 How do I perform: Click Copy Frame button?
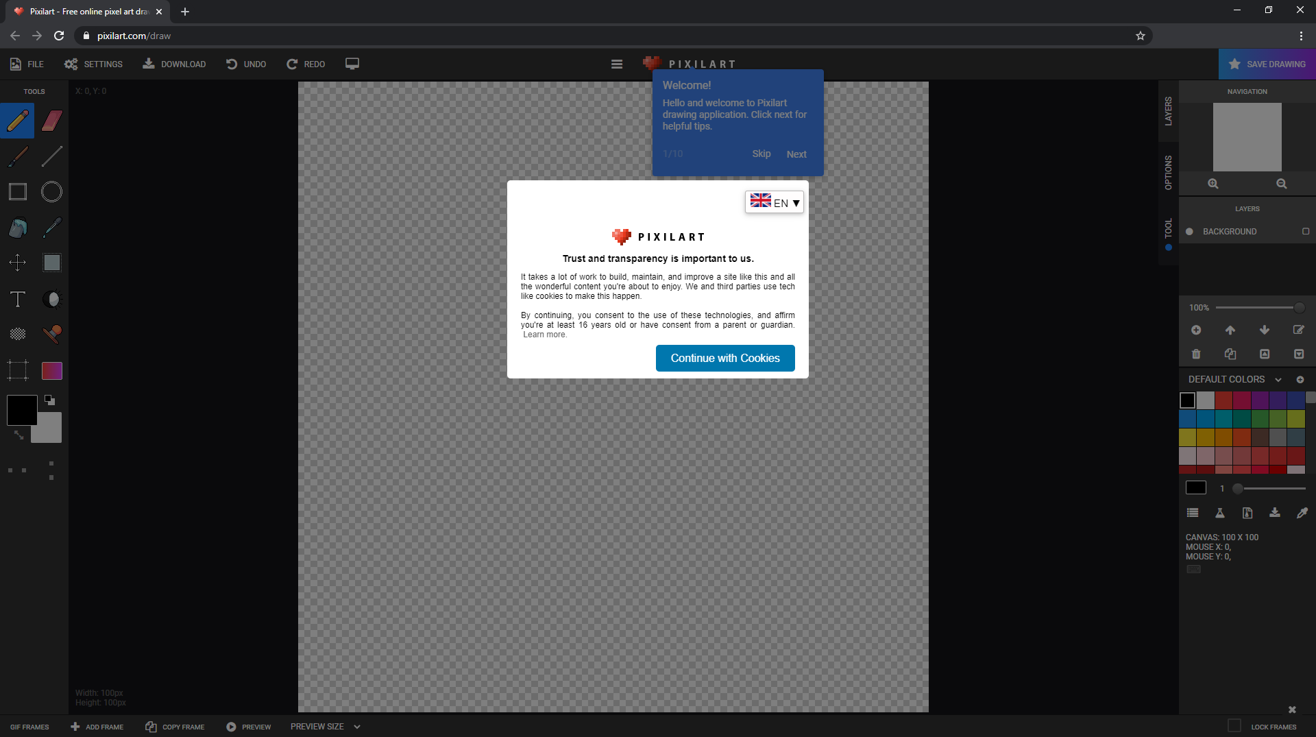click(x=175, y=727)
